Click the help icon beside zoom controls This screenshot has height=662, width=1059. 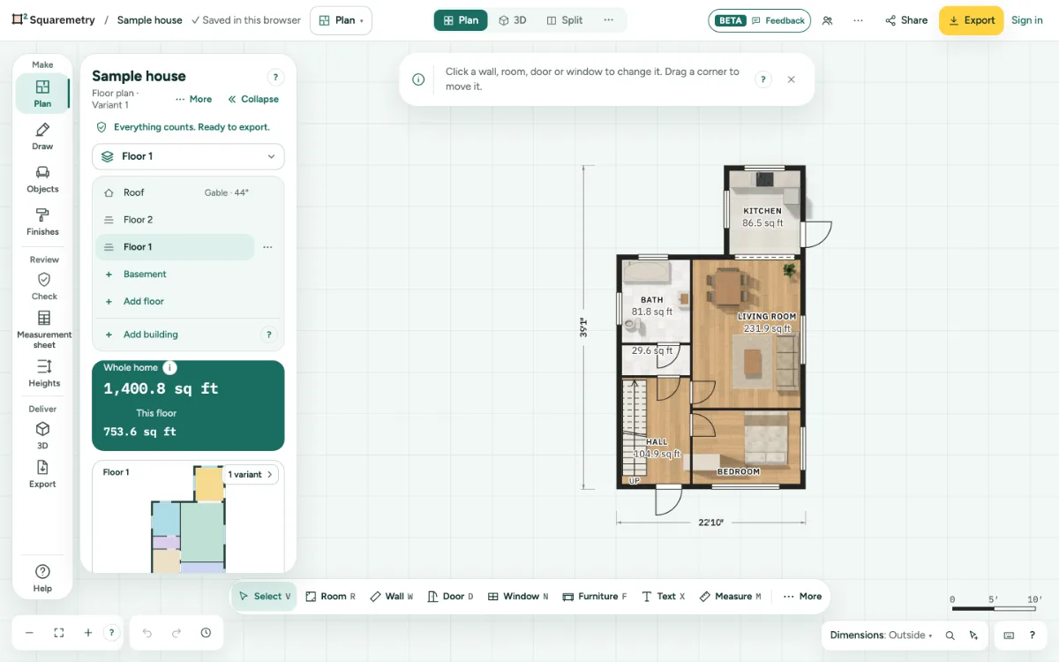click(111, 633)
